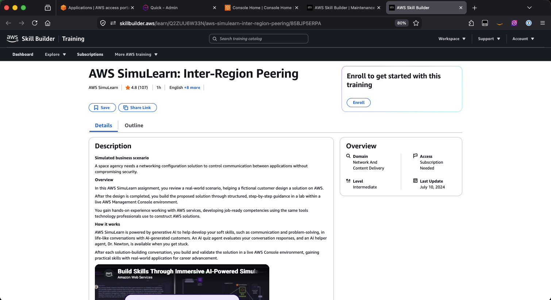Click the mask-shaped extension icon in the toolbar
Viewport: 551px width, 300px height.
[485, 23]
